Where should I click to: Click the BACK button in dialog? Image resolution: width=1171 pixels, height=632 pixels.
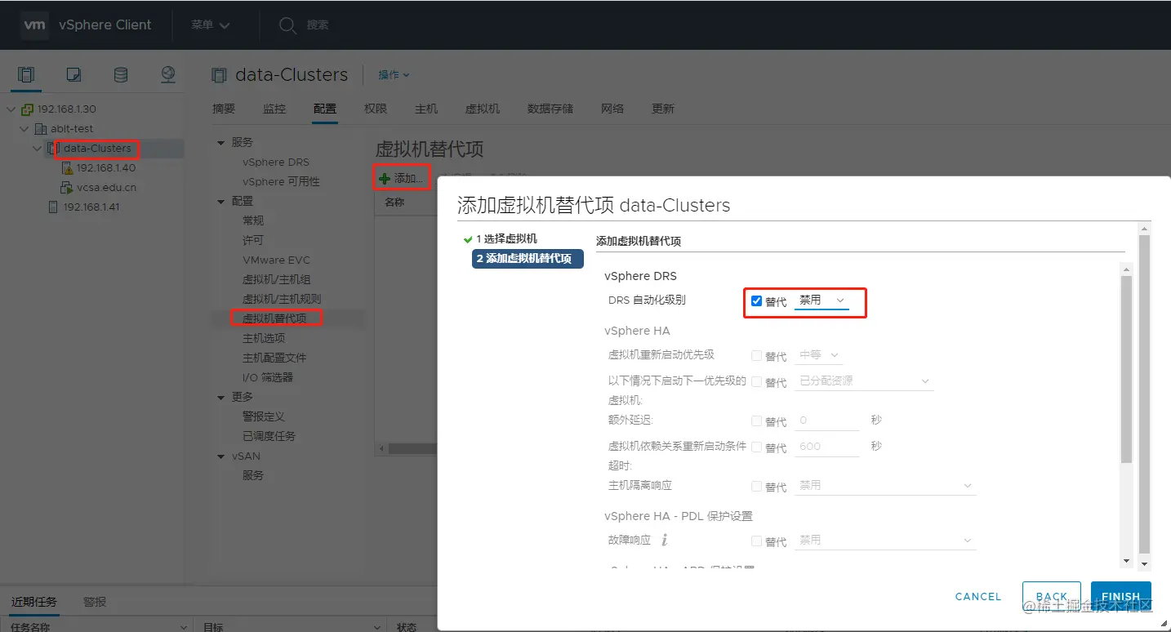pyautogui.click(x=1052, y=597)
